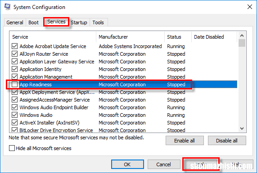257x173 pixels.
Task: Toggle AllJoyn Router Service checkbox
Action: (14, 54)
